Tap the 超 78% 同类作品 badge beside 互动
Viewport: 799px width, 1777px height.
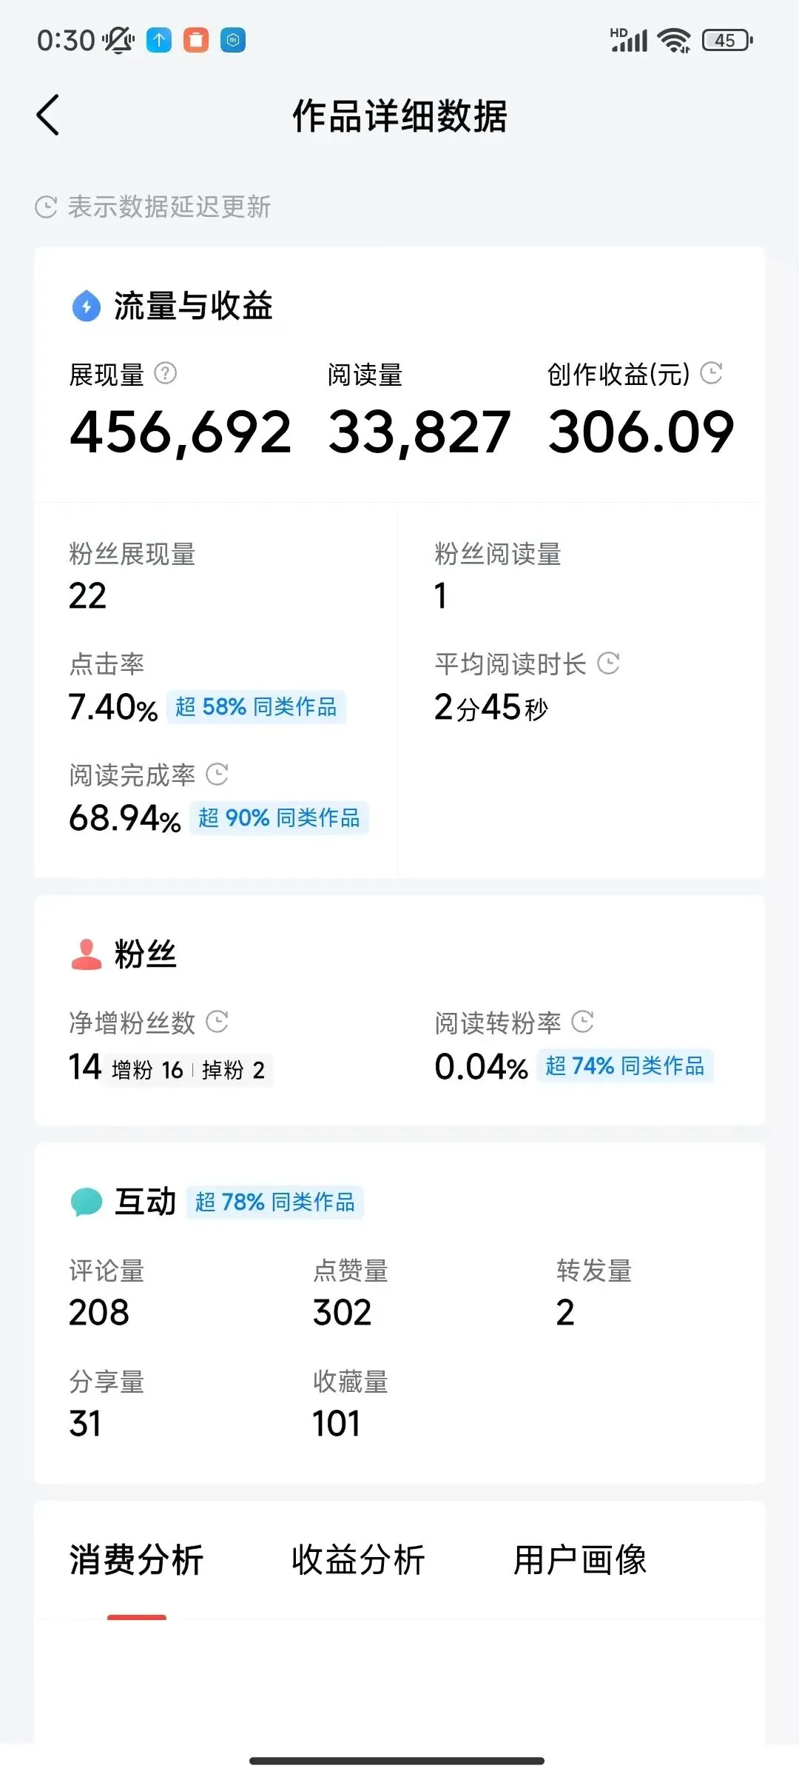[x=274, y=1202]
